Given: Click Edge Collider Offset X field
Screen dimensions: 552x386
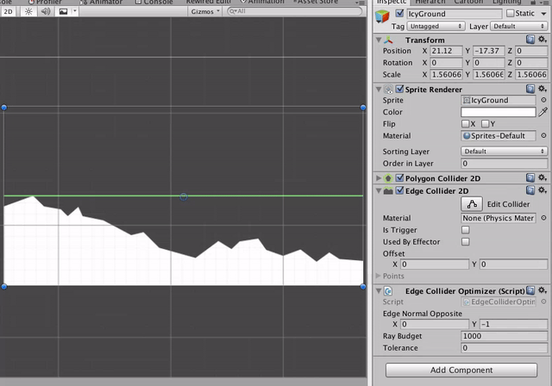Looking at the screenshot, I should click(435, 265).
